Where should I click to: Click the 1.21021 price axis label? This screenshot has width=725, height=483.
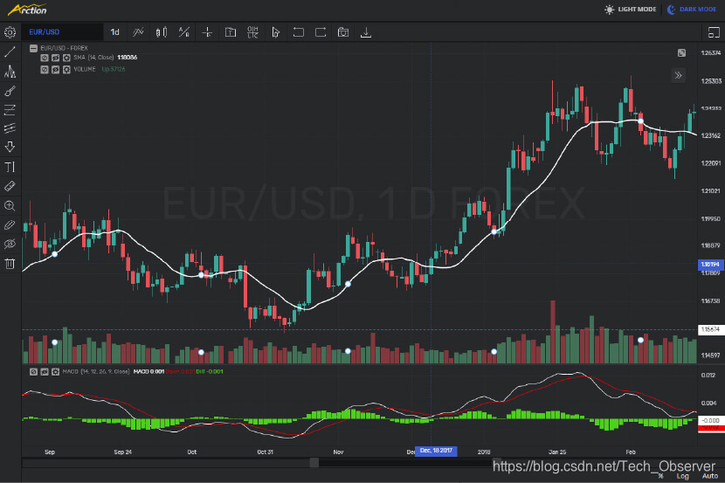coord(711,191)
